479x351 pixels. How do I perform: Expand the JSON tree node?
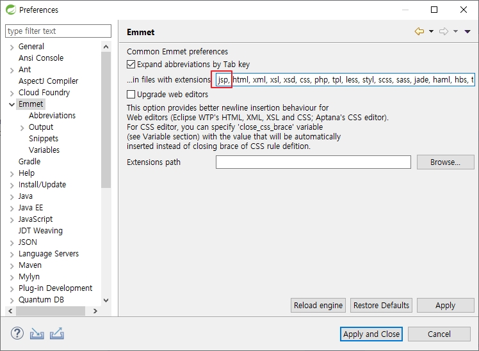pyautogui.click(x=12, y=243)
